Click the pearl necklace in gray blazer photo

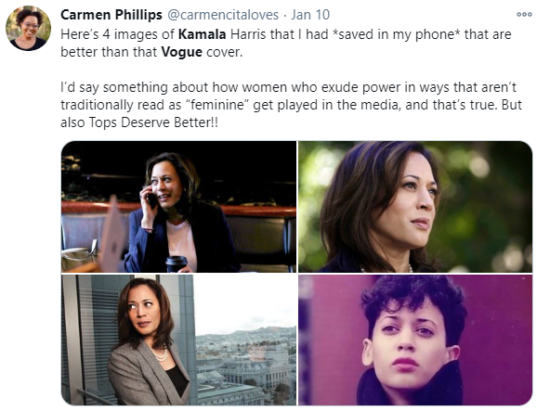[160, 354]
